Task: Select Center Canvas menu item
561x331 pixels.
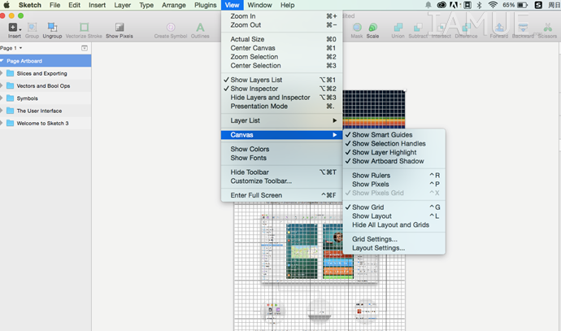Action: [x=281, y=48]
